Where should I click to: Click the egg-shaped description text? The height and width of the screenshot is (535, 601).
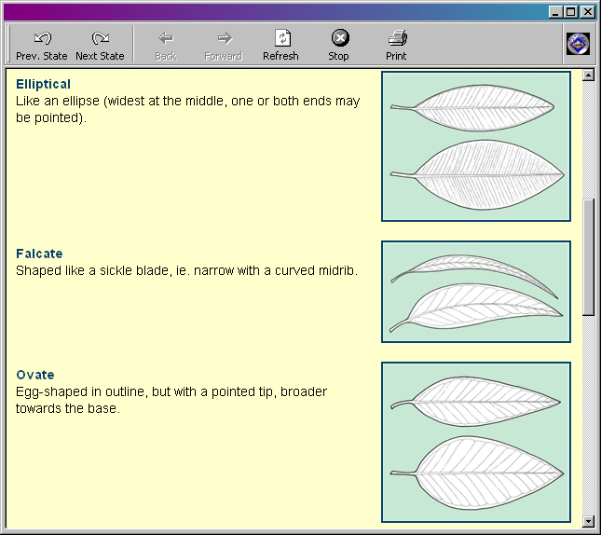coord(171,400)
